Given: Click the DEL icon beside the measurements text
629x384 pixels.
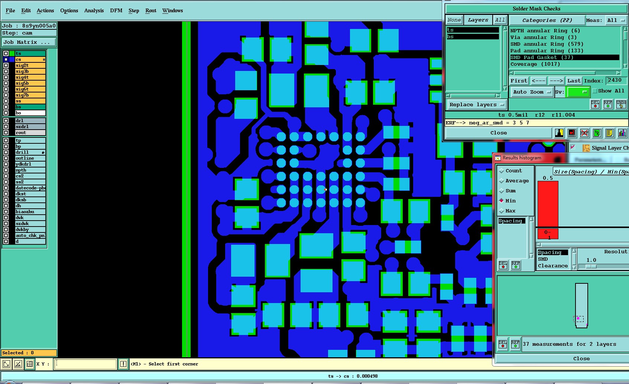Looking at the screenshot, I should click(503, 344).
